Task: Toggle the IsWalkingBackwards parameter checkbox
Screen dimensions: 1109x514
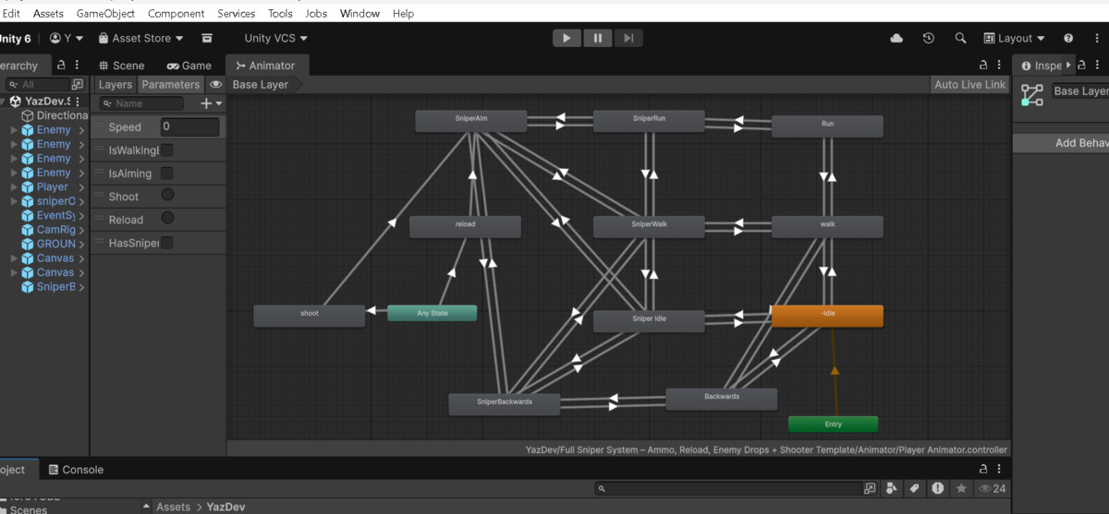Action: tap(167, 149)
